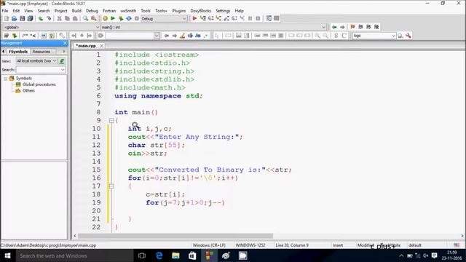Image resolution: width=466 pixels, height=262 pixels.
Task: Open the Debug menu
Action: click(92, 11)
